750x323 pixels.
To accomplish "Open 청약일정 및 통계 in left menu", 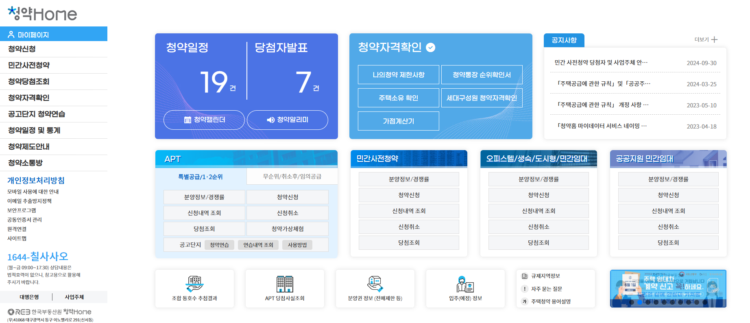I will pos(54,130).
